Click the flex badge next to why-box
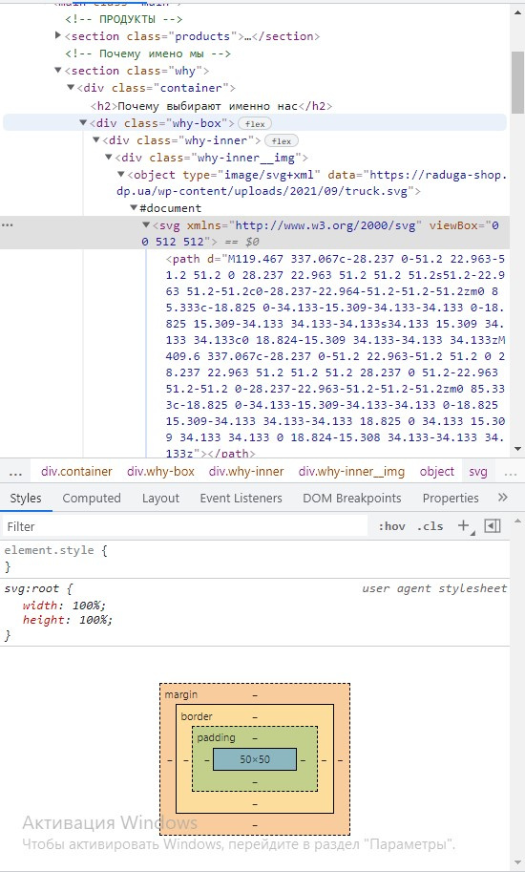This screenshot has width=525, height=872. (x=255, y=123)
